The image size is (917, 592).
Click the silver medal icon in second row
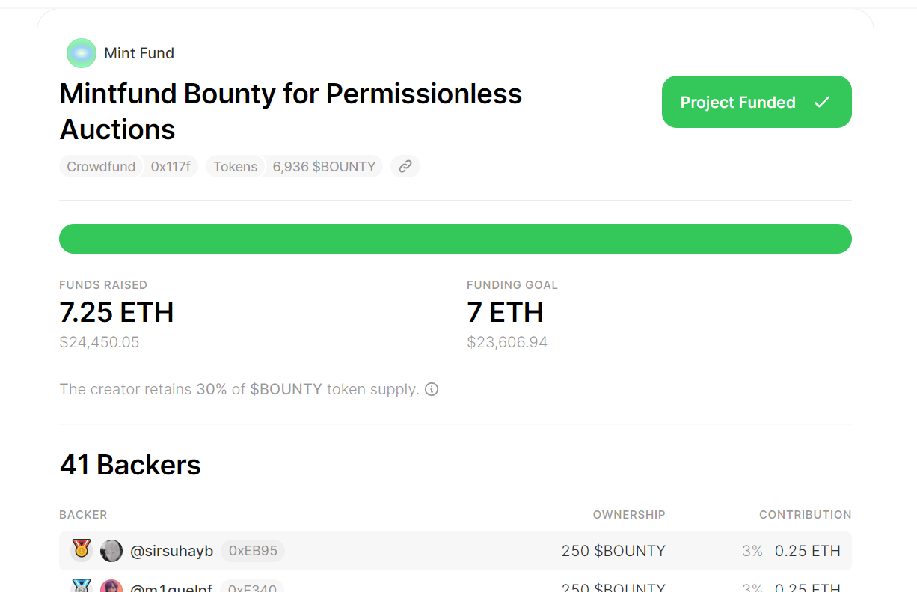tap(82, 586)
